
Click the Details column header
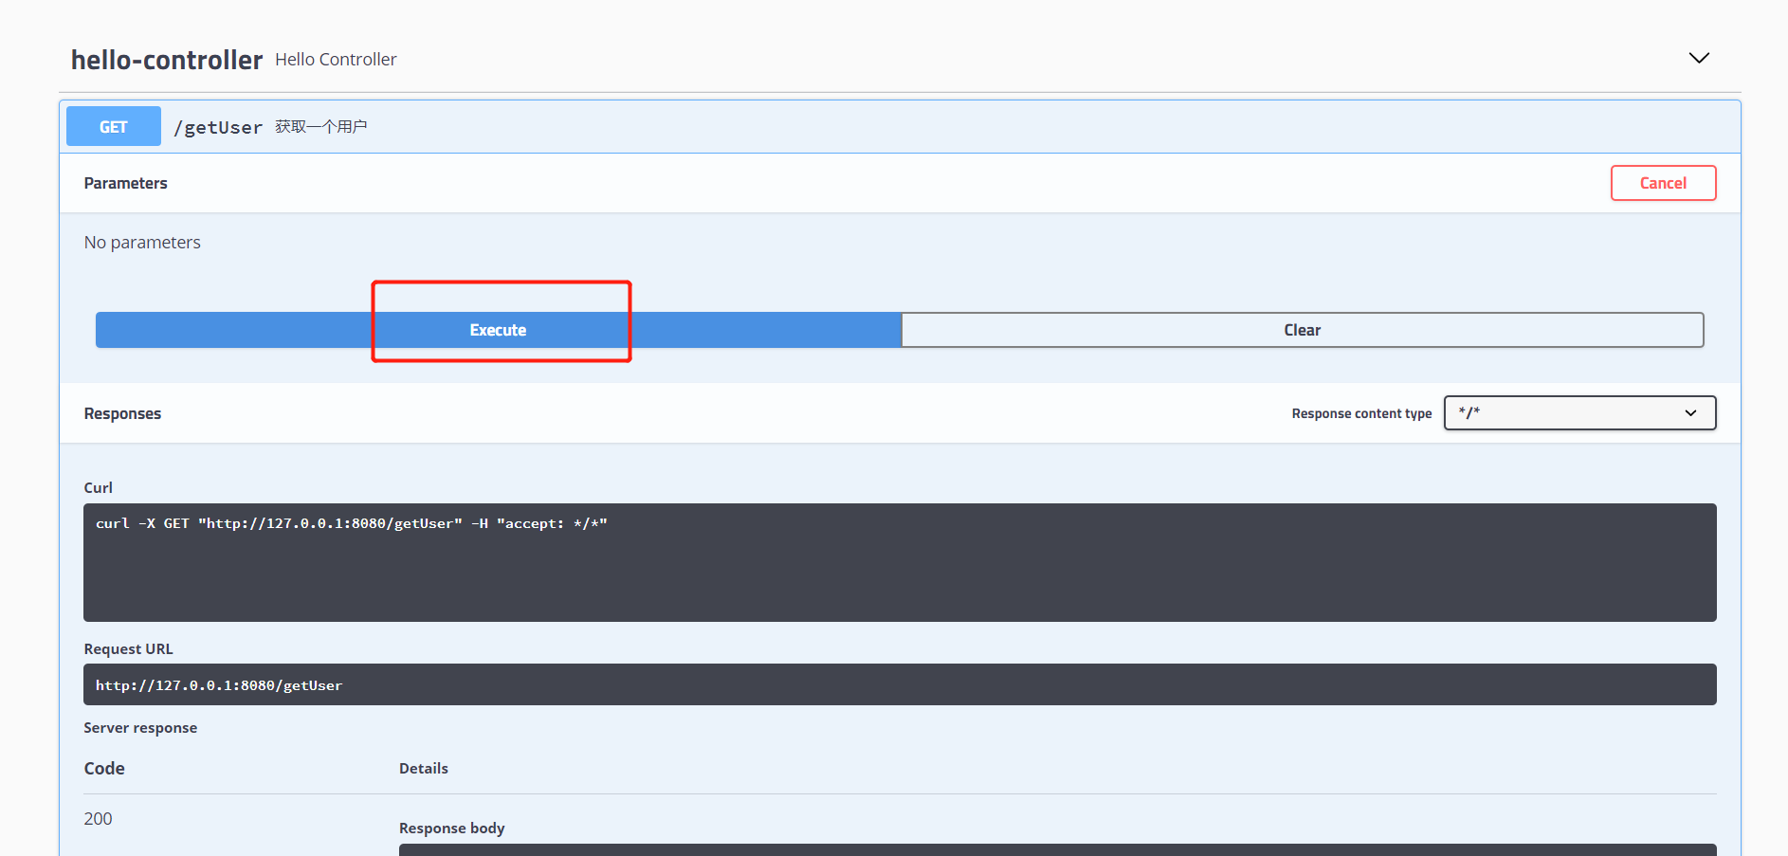pos(423,769)
